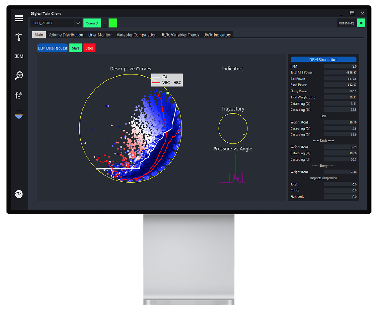Open the Liner Monitor tab
378x315 pixels.
pos(100,35)
